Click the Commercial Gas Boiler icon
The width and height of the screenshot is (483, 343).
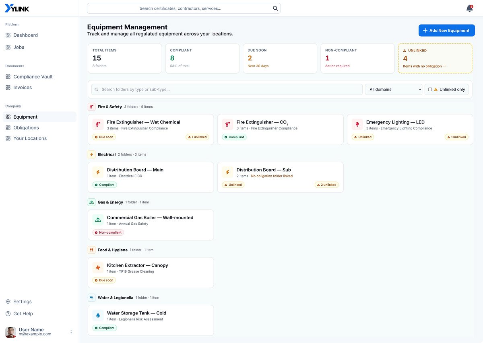(98, 220)
